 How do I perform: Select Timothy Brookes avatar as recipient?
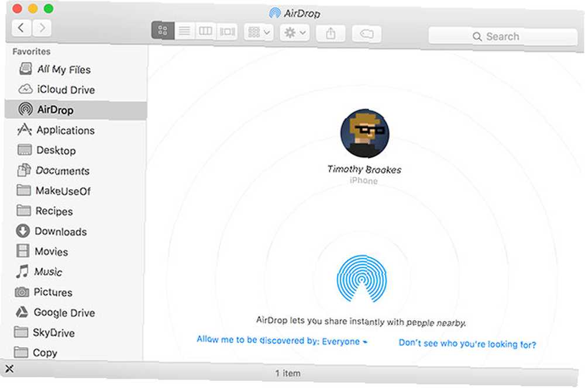(x=364, y=133)
